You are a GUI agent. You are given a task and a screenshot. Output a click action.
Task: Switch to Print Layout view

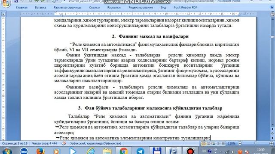[x=203, y=144]
